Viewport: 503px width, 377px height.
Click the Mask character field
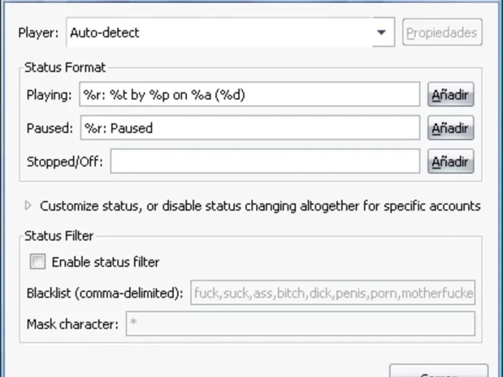[300, 324]
